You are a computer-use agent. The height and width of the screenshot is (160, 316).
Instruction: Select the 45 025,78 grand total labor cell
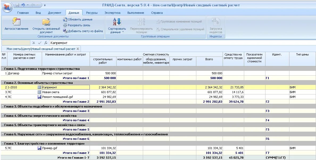[x=233, y=158]
